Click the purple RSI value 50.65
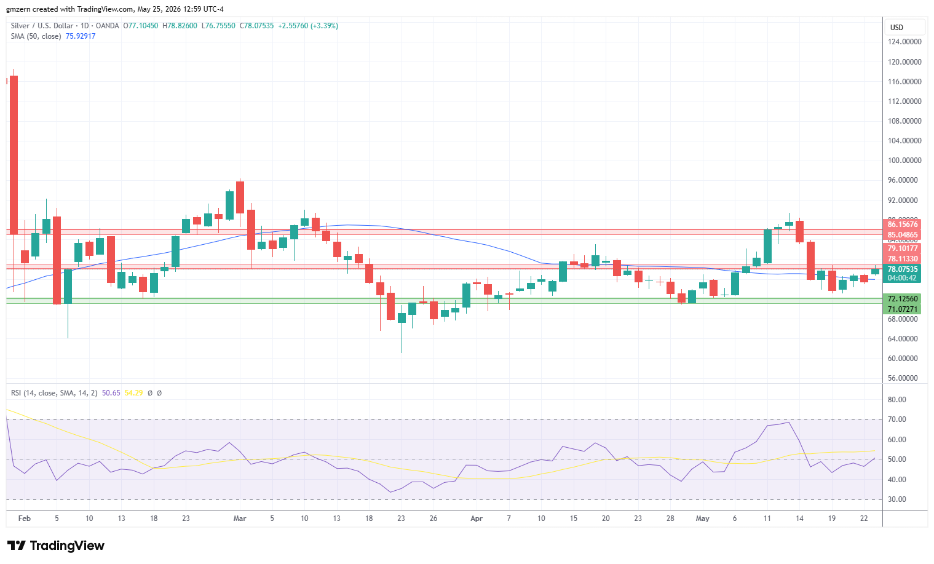This screenshot has height=564, width=934. [111, 393]
